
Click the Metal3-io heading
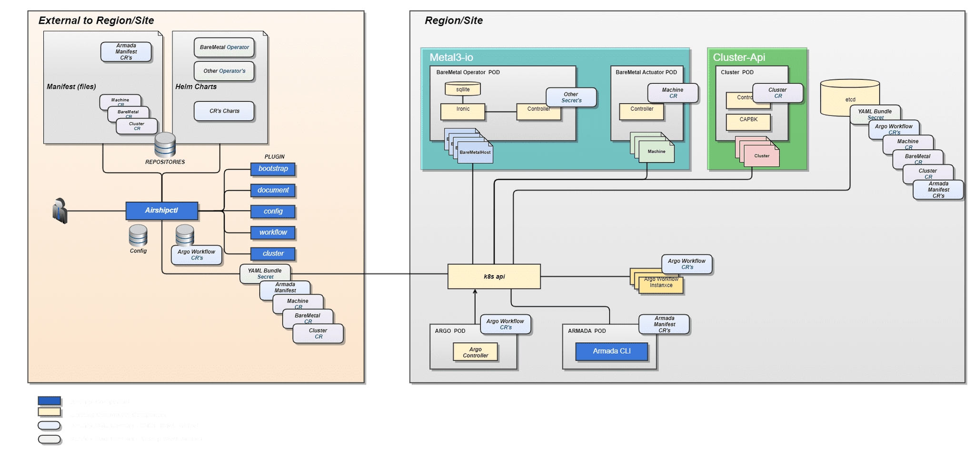451,58
